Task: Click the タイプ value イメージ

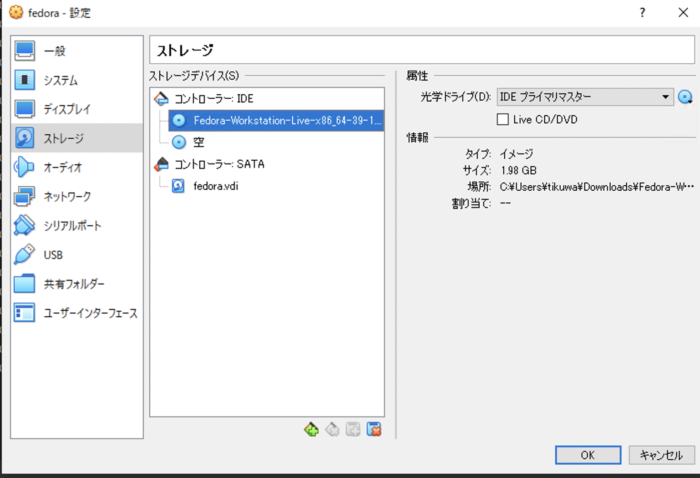Action: (517, 154)
